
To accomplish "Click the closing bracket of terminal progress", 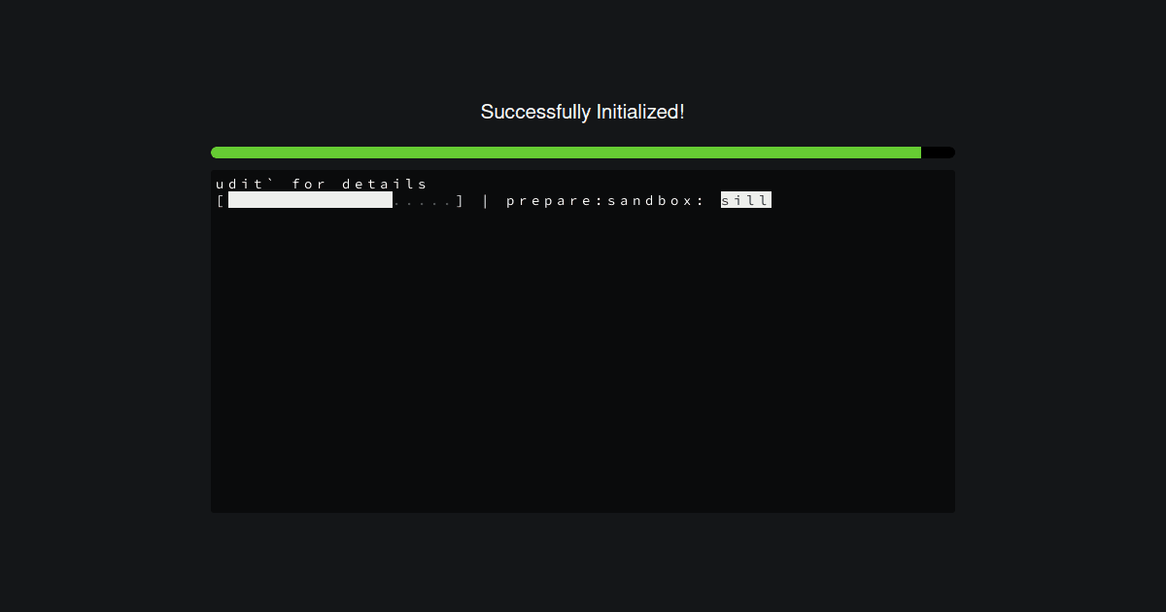I will click(x=460, y=200).
